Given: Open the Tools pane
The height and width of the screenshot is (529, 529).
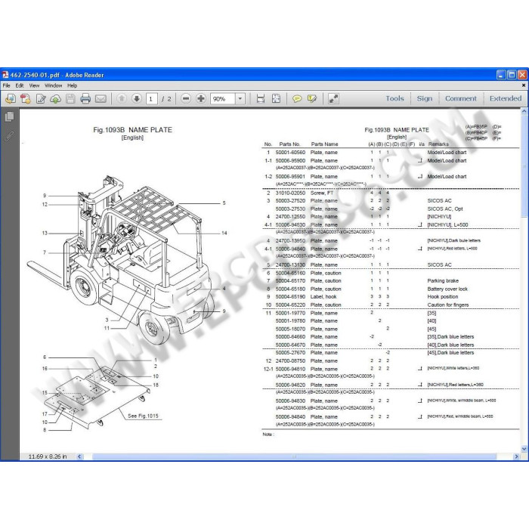Looking at the screenshot, I should coord(394,98).
